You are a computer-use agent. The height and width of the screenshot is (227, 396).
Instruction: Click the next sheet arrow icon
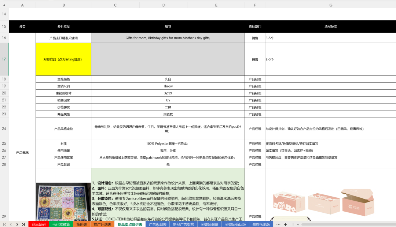coord(17,224)
